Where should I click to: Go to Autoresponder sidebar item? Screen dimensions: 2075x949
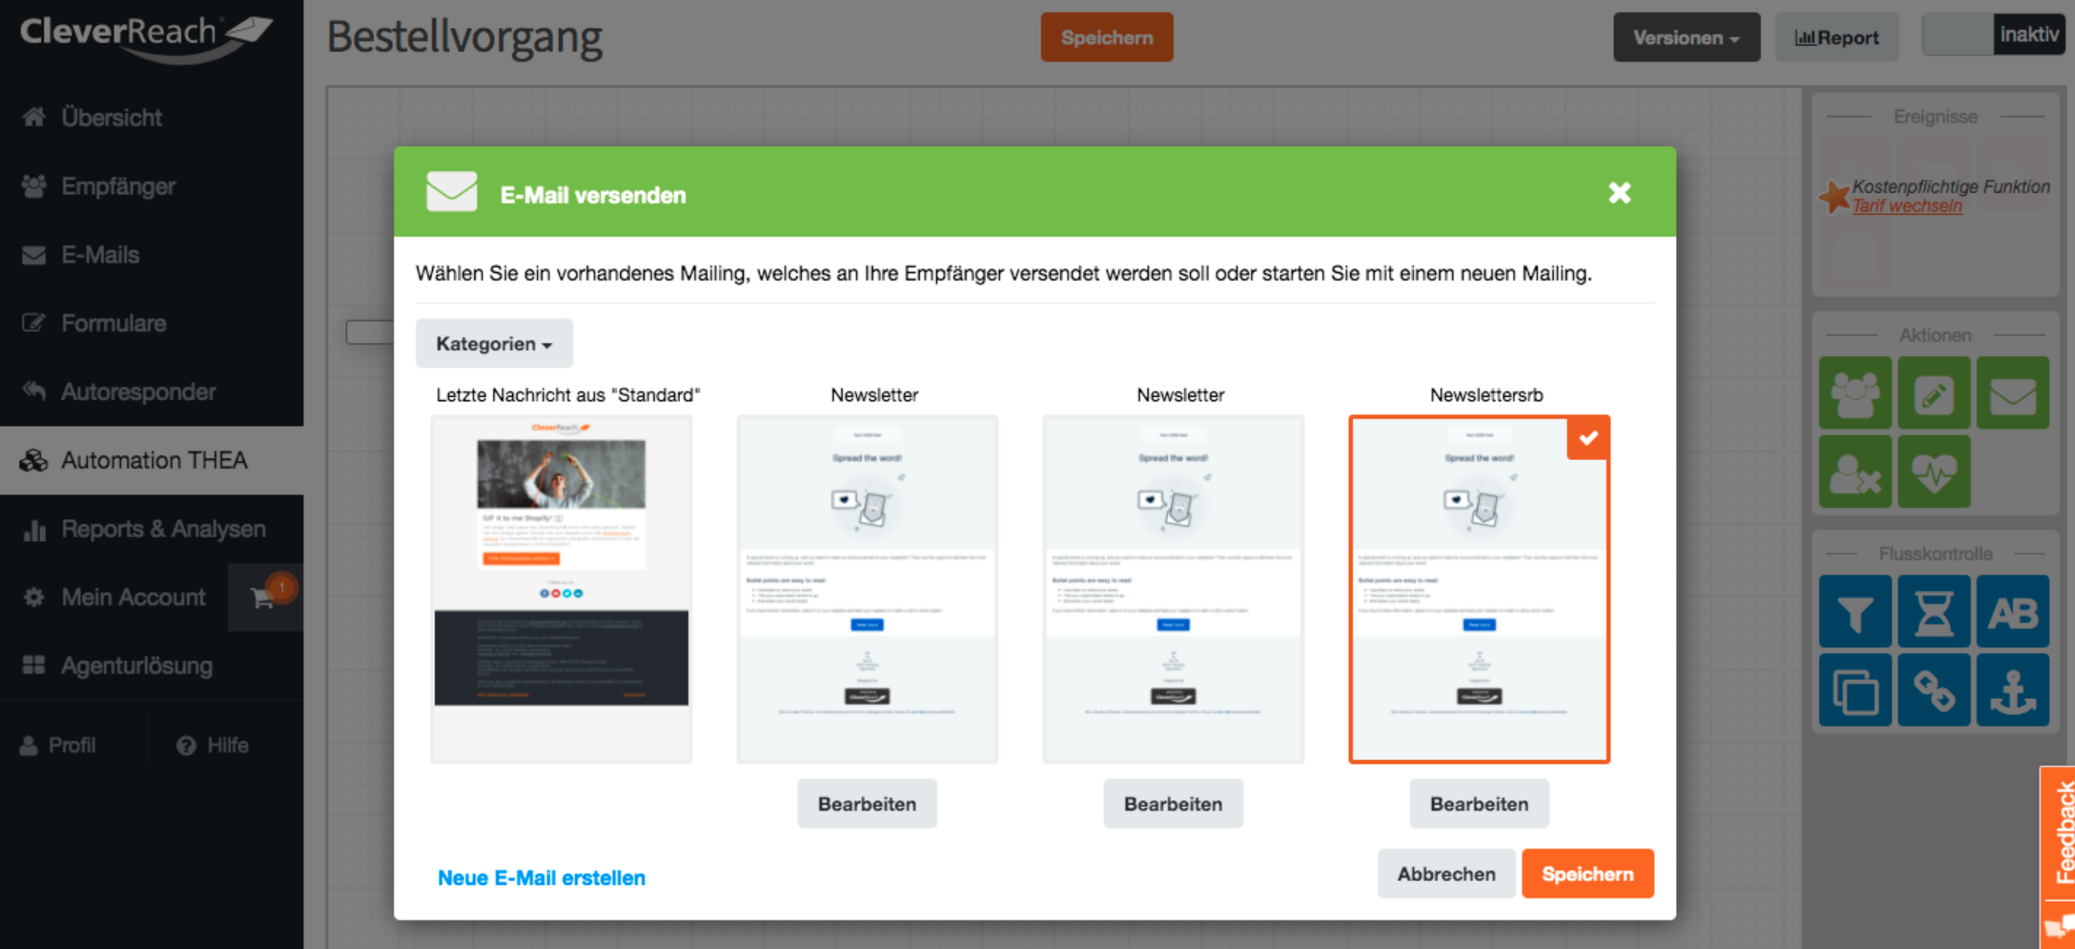(x=138, y=391)
